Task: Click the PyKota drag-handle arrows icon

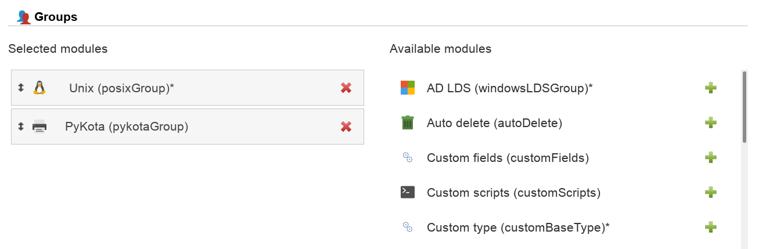Action: click(x=21, y=126)
